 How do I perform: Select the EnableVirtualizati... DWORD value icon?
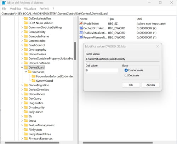point(81,33)
